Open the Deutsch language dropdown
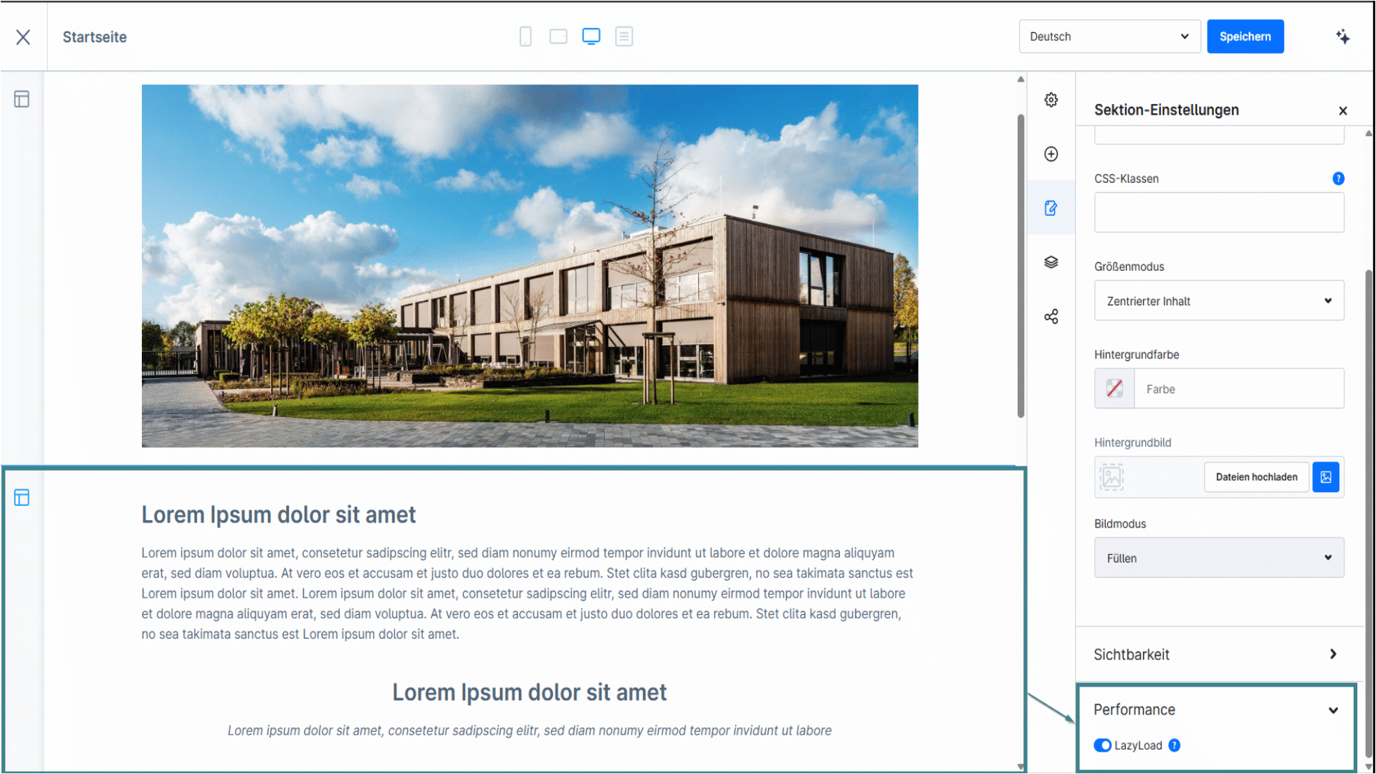Viewport: 1376px width, 774px height. tap(1109, 37)
